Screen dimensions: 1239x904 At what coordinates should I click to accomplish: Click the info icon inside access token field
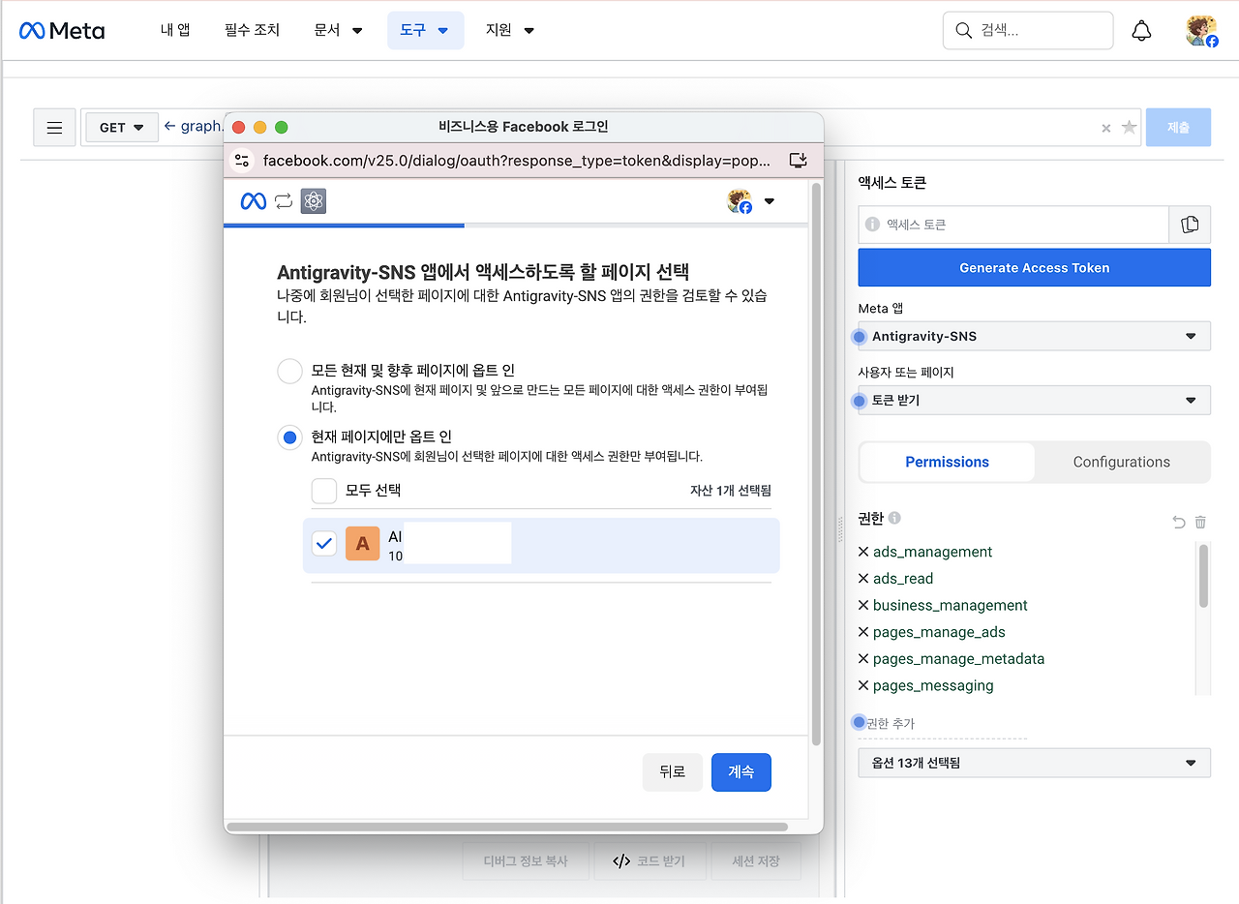[872, 225]
